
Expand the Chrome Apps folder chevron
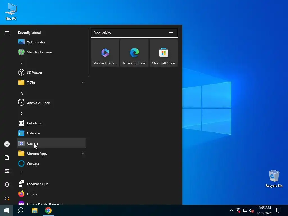83,153
